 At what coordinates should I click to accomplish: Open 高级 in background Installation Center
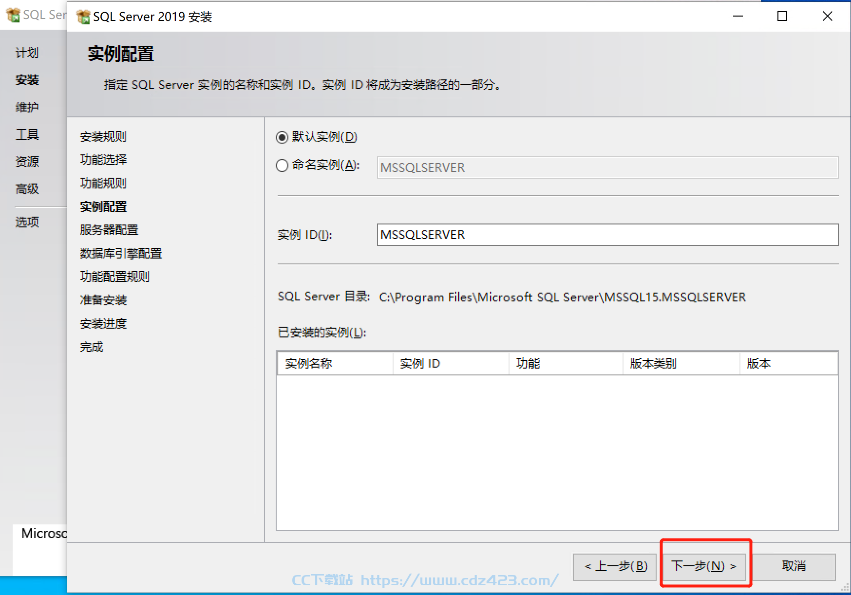(27, 189)
